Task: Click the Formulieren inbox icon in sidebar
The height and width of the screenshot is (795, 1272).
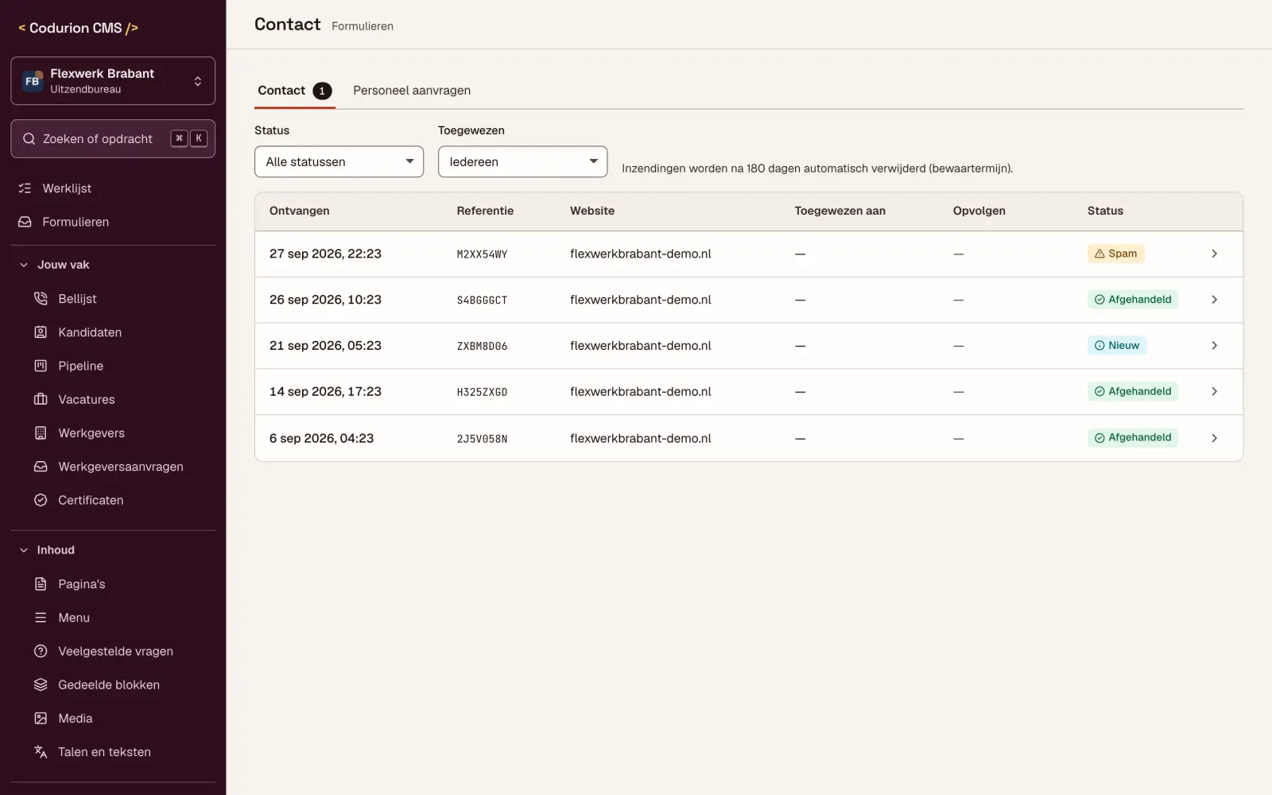Action: tap(25, 222)
